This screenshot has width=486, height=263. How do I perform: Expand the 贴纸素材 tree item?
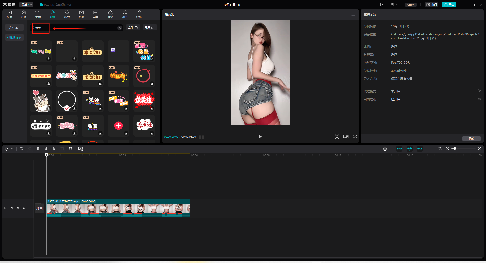(14, 37)
